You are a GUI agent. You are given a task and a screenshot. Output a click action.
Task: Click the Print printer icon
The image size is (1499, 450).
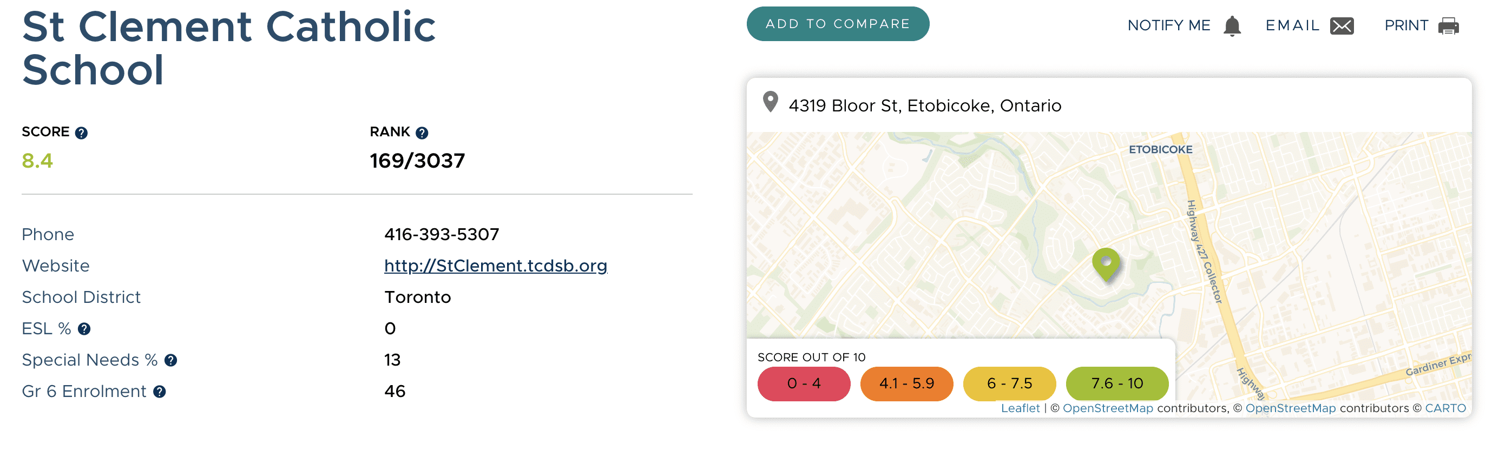pyautogui.click(x=1448, y=26)
